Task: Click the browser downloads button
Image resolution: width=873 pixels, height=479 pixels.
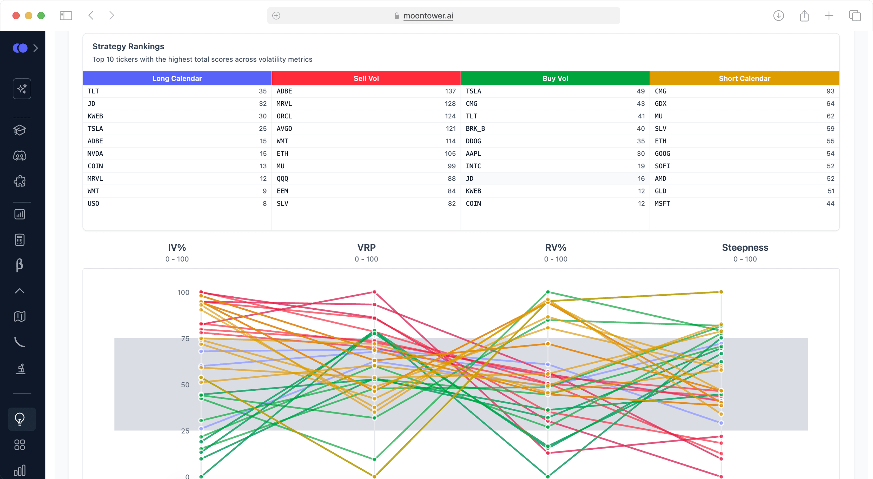Action: point(778,16)
